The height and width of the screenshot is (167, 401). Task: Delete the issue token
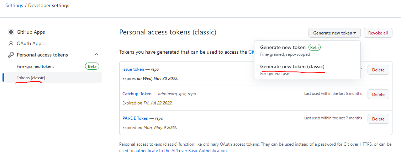coord(378,70)
